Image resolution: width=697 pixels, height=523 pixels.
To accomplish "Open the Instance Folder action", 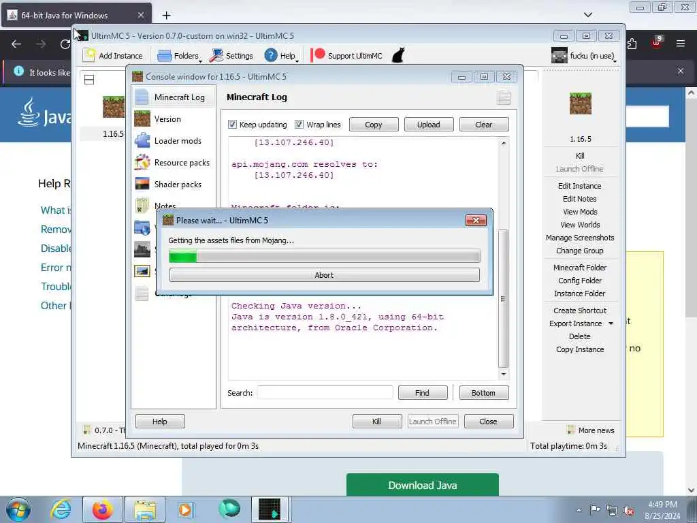I will (580, 293).
